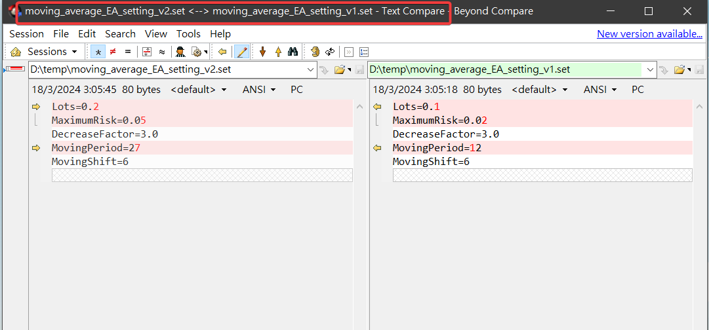Click the Swap sides icon
Image resolution: width=709 pixels, height=330 pixels.
point(315,52)
